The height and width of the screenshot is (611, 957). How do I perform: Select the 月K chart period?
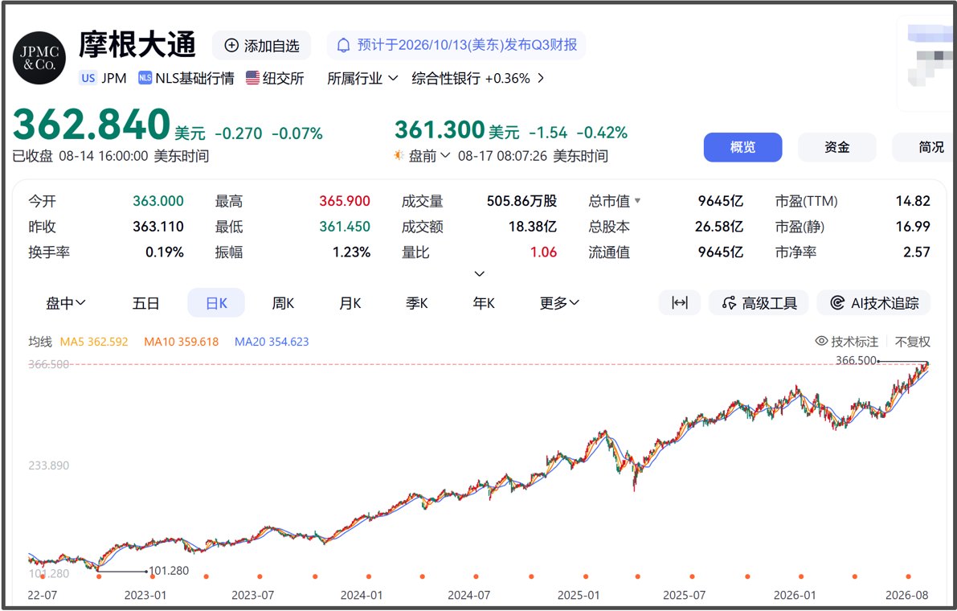point(350,303)
